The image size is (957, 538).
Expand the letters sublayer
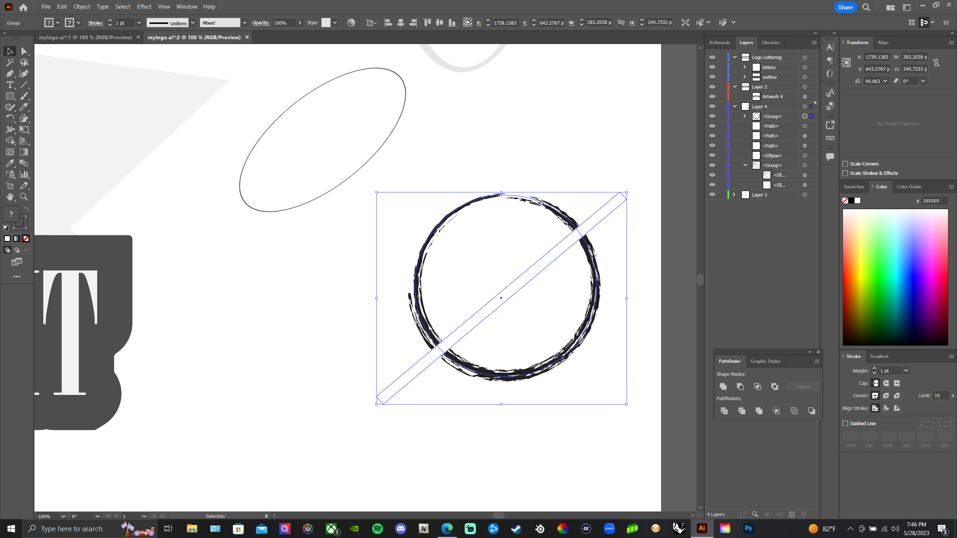coord(744,67)
